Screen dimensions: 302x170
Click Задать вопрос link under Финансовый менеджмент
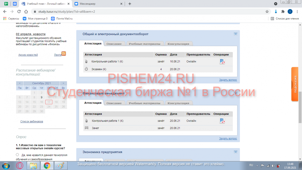coord(228,139)
